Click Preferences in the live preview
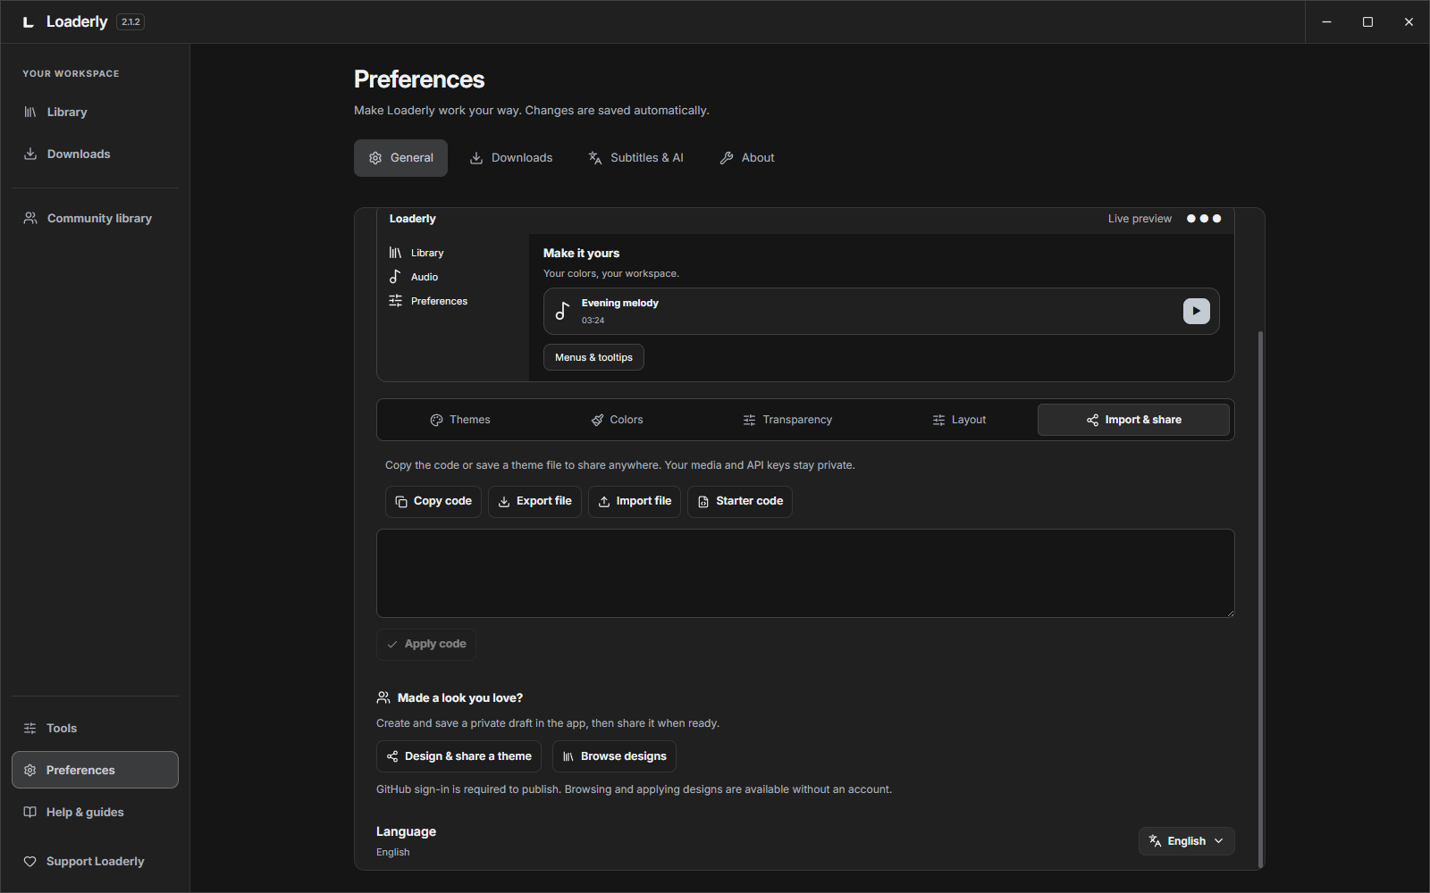The width and height of the screenshot is (1430, 893). click(x=429, y=301)
